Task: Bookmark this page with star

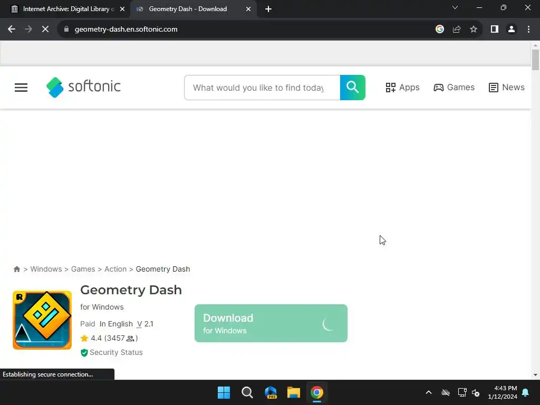Action: coord(474,30)
